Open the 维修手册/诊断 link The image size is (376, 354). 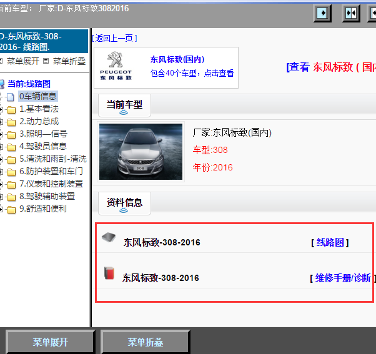[x=343, y=278]
